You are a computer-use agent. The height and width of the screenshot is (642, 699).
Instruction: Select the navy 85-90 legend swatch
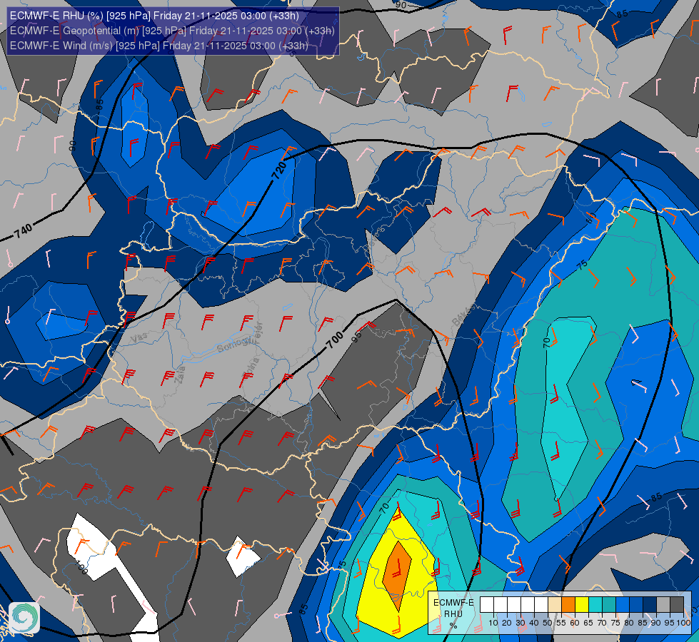click(x=650, y=605)
